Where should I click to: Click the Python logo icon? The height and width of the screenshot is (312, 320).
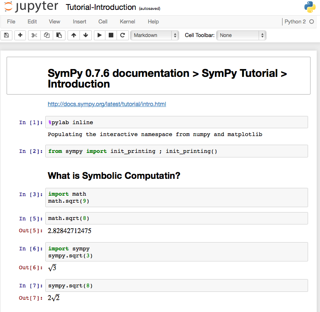tap(310, 7)
